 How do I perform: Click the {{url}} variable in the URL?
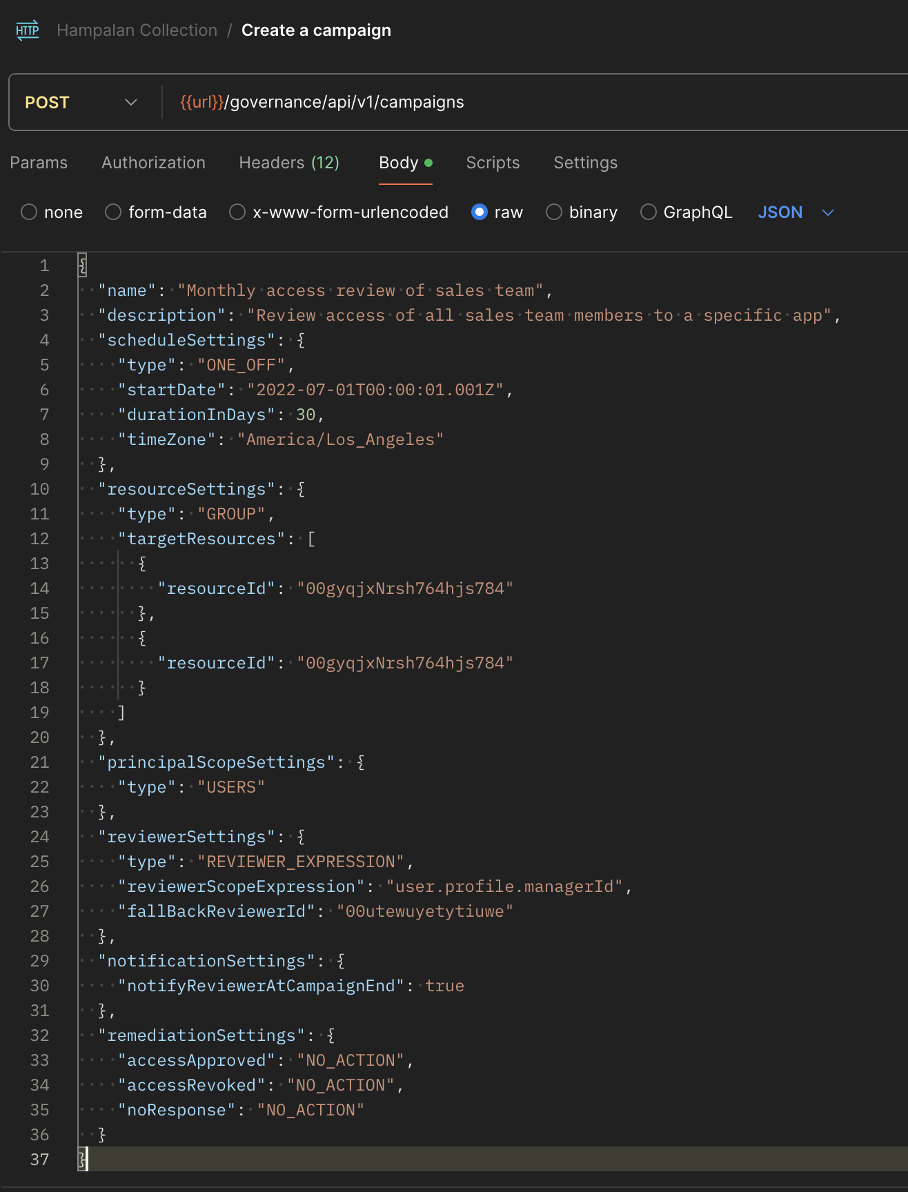tap(201, 103)
